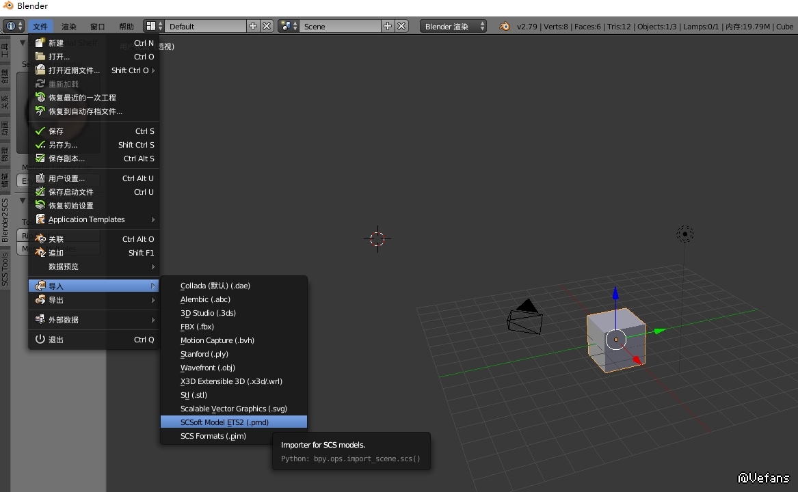The height and width of the screenshot is (492, 798).
Task: Delete the Scene with its X icon
Action: coord(402,26)
